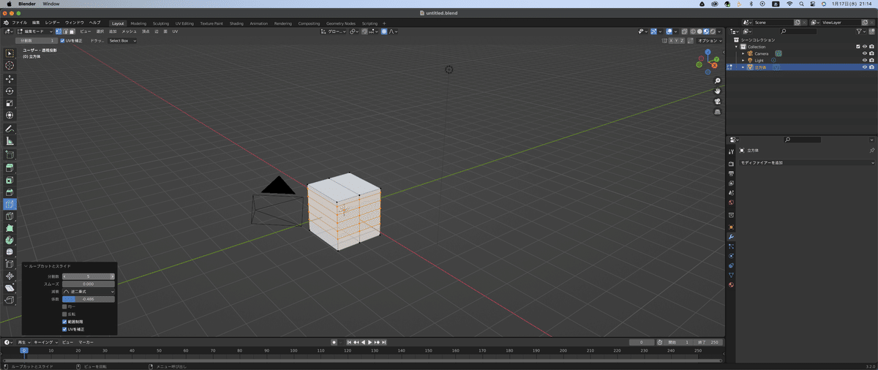Image resolution: width=878 pixels, height=370 pixels.
Task: Select the Move tool
Action: pyautogui.click(x=10, y=78)
